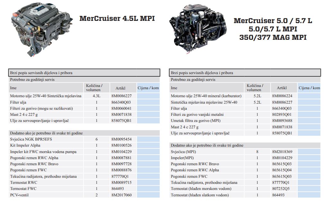Viewport: 326px width, 205px height.
Task: Click article number '8M0086224'
Action: click(282, 96)
